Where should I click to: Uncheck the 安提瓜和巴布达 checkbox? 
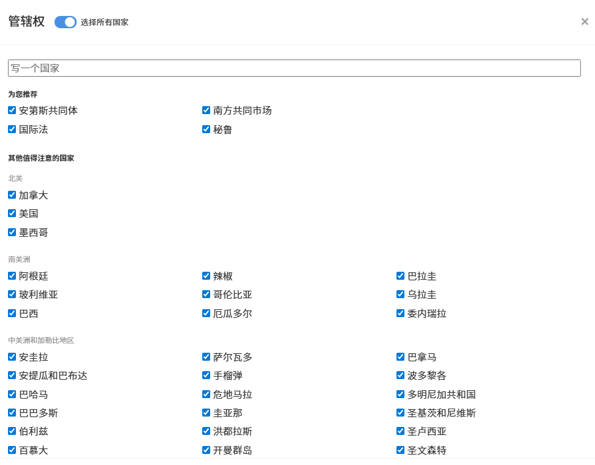tap(12, 375)
